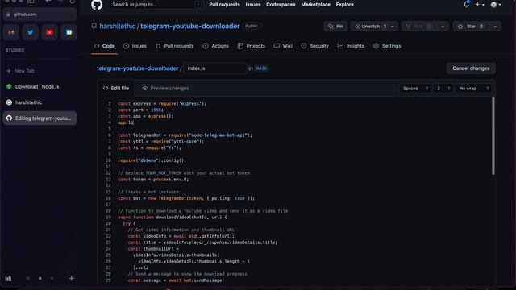The height and width of the screenshot is (290, 516).
Task: Open the telegram-youtube-downloader repository title link
Action: [x=190, y=26]
